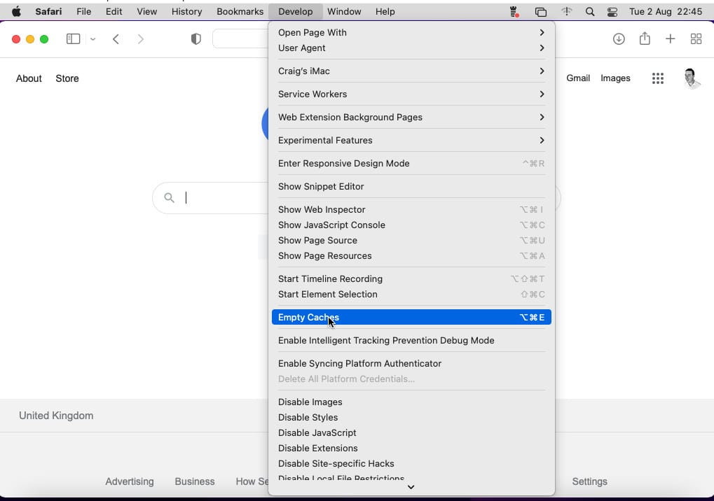Select Show Page Resources
Viewport: 714px width, 501px height.
(x=411, y=256)
